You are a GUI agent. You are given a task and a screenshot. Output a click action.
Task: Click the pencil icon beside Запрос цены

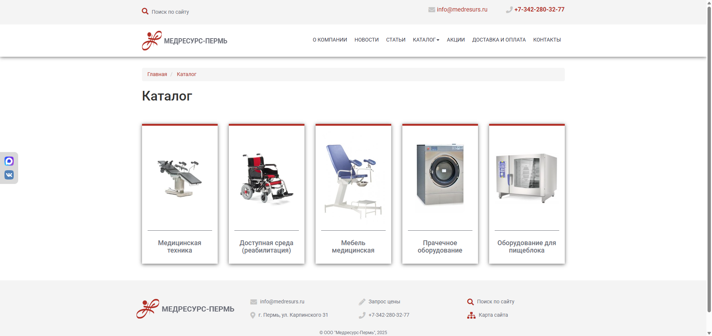click(362, 302)
